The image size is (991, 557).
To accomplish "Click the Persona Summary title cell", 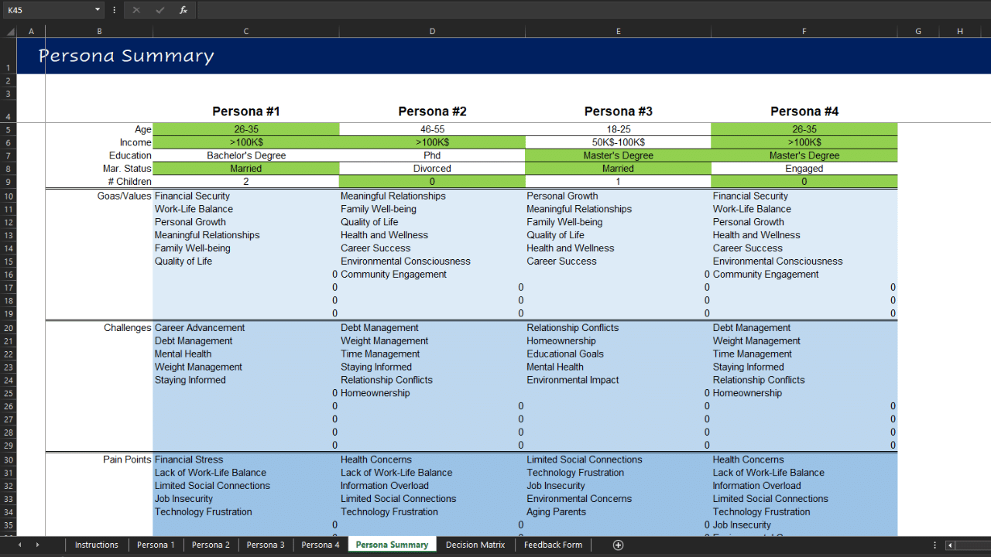I will coord(126,56).
